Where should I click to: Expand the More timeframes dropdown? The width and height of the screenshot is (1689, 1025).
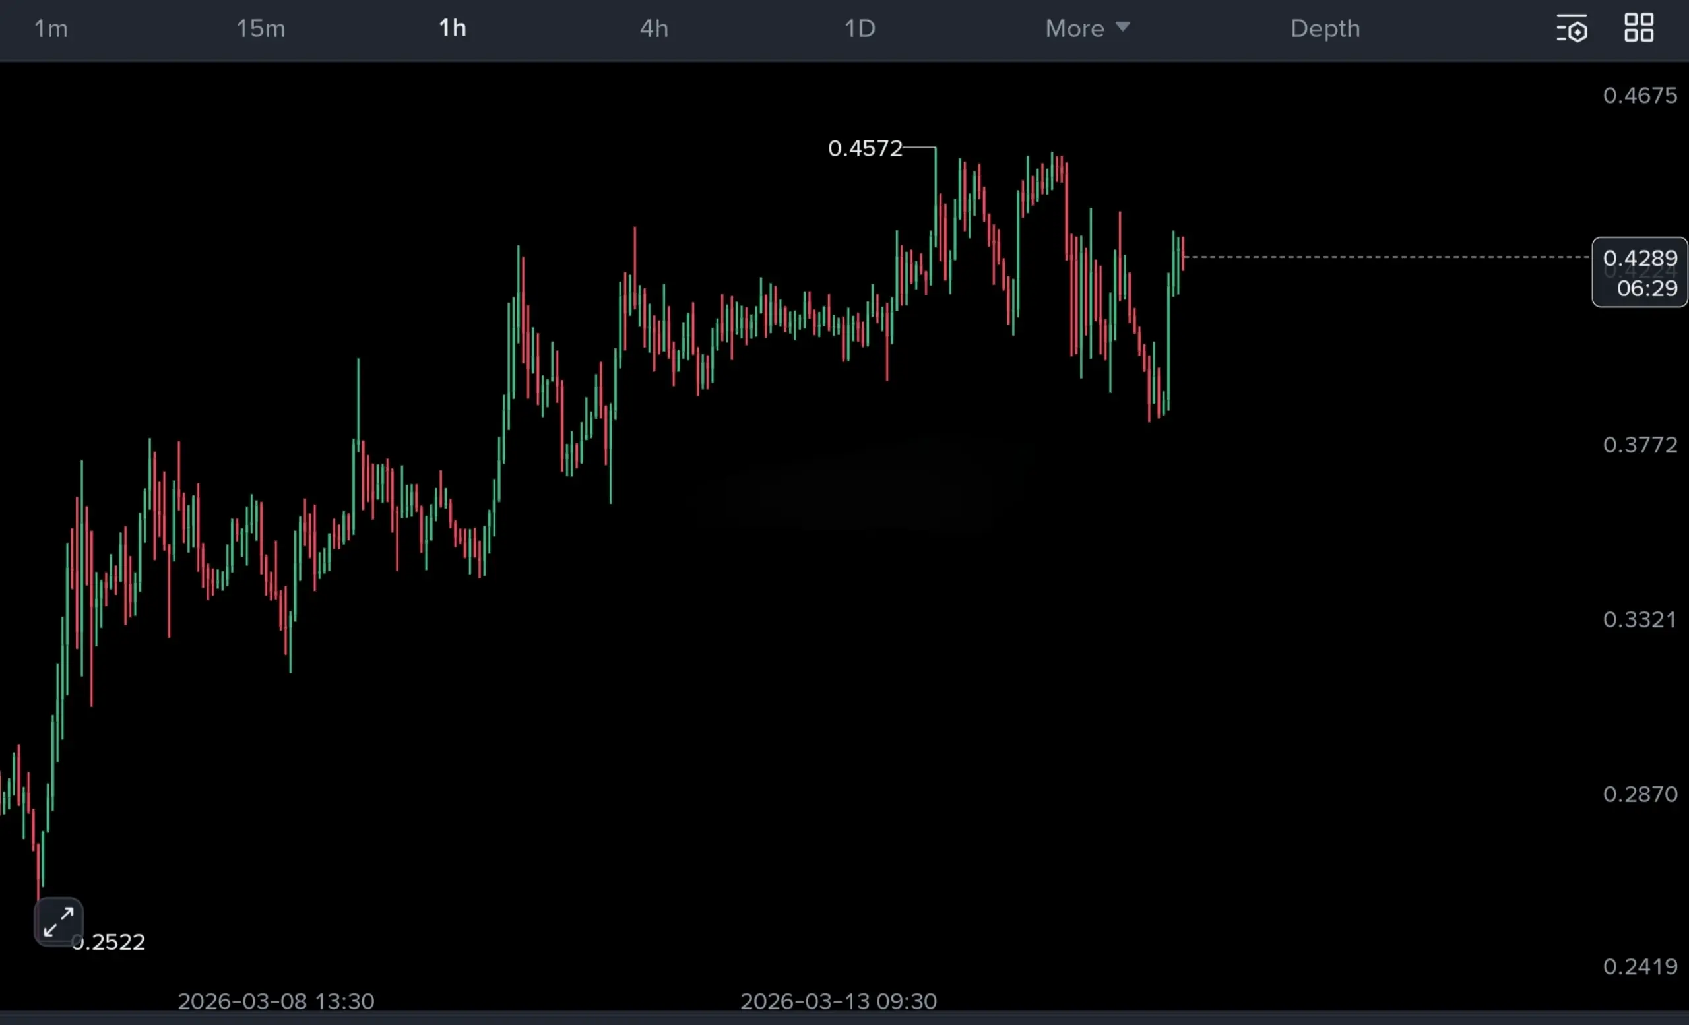coord(1075,29)
